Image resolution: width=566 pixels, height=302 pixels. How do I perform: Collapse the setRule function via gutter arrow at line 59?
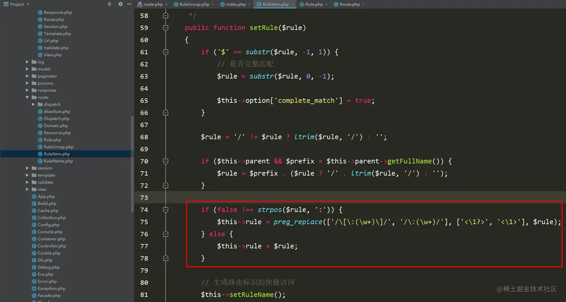click(165, 27)
